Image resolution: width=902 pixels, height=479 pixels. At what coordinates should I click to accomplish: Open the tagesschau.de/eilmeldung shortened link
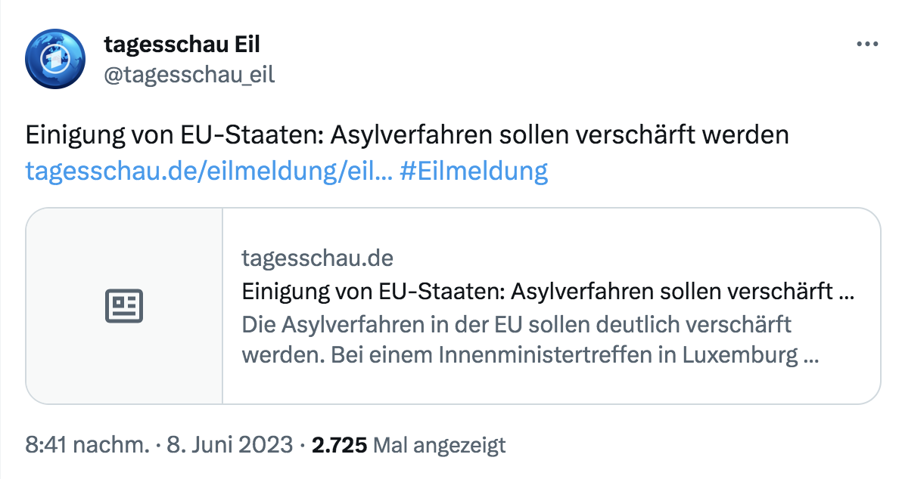point(208,172)
